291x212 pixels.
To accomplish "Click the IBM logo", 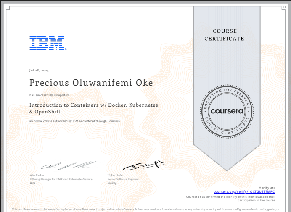I will point(48,43).
